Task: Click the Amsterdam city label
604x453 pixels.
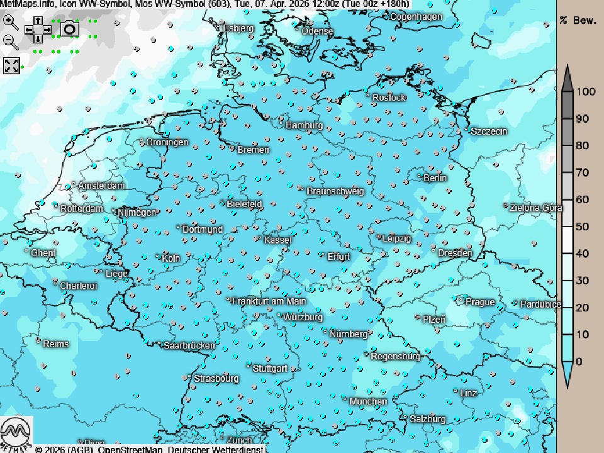Action: click(101, 186)
